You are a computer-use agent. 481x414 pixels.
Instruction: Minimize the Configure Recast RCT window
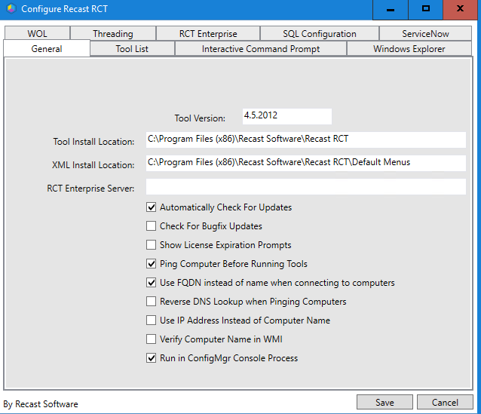pyautogui.click(x=391, y=10)
